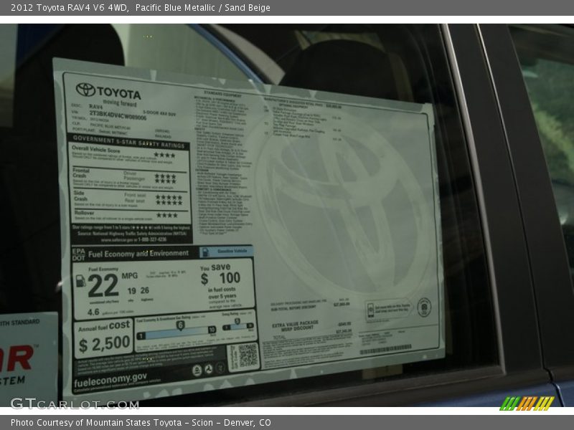Click the fuel economy rating marker showing 6
The height and width of the screenshot is (430, 574).
point(180,325)
